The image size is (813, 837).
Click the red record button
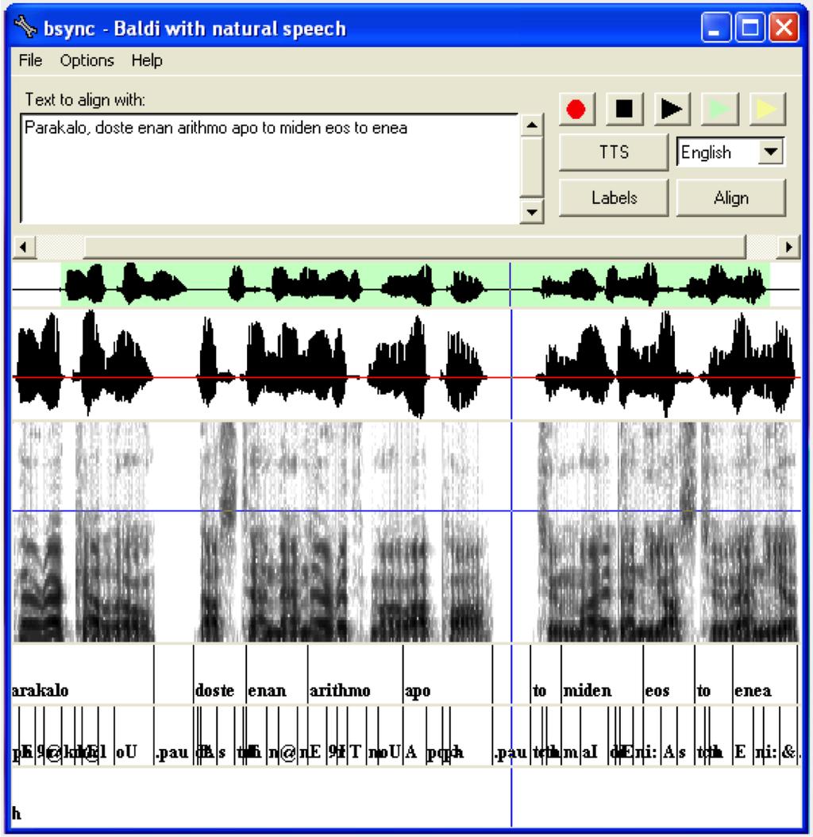pyautogui.click(x=576, y=110)
